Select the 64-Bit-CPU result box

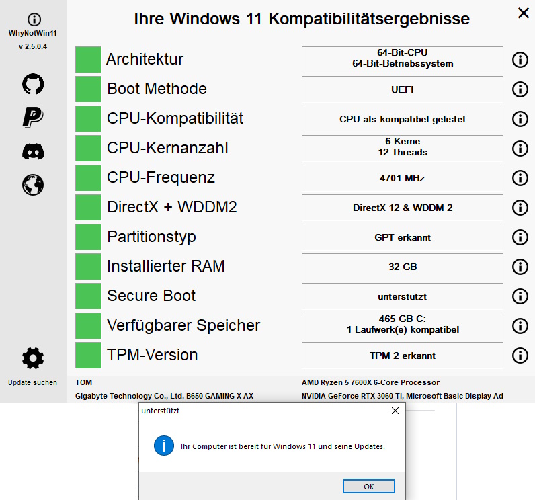(x=403, y=59)
